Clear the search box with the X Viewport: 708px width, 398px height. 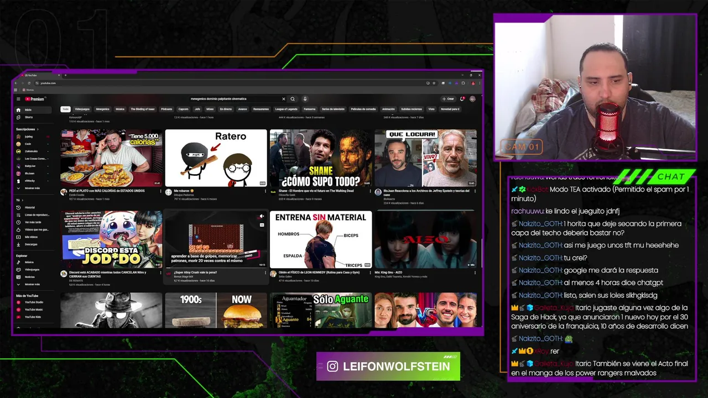(284, 99)
